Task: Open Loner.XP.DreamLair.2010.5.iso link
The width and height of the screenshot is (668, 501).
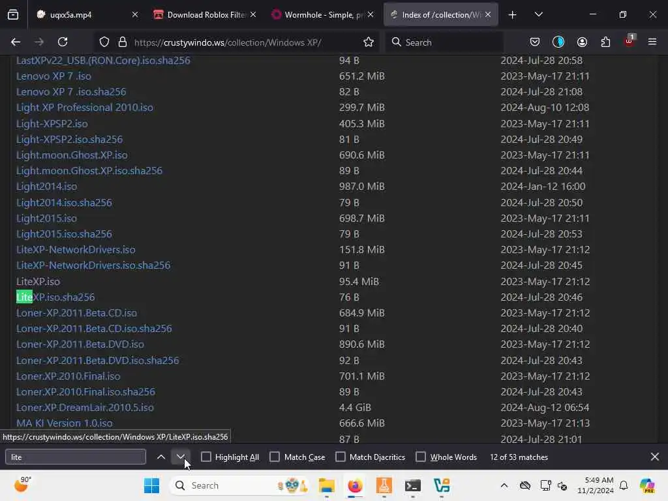Action: click(x=85, y=407)
